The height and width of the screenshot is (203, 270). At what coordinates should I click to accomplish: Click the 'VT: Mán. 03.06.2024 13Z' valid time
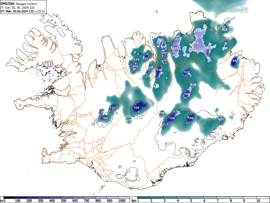(17, 11)
